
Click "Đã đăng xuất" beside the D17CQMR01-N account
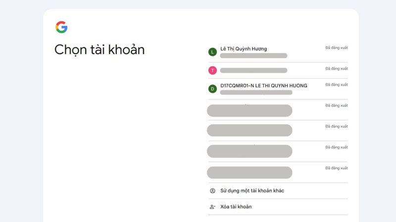(x=337, y=85)
